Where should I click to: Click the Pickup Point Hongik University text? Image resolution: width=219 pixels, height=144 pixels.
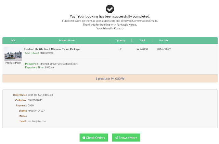click(51, 64)
